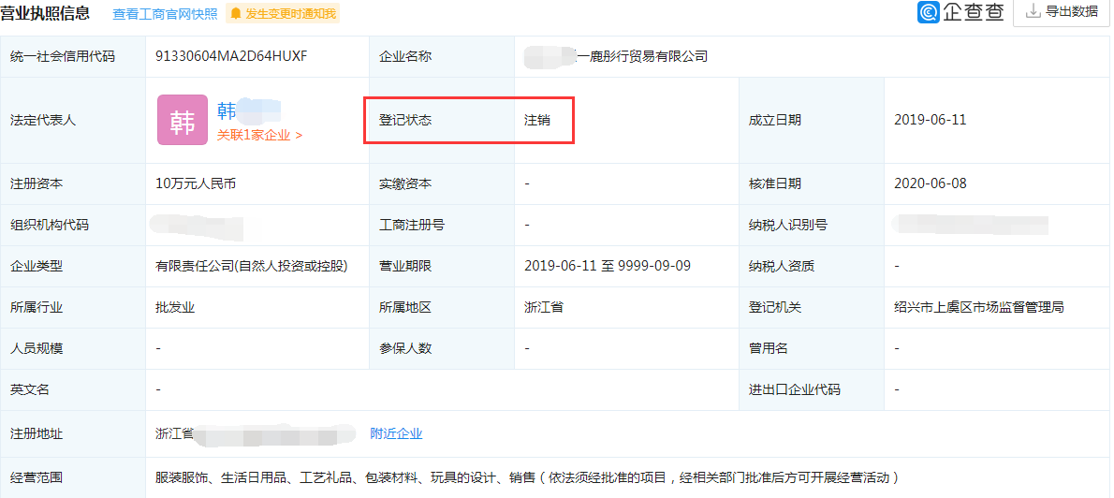The width and height of the screenshot is (1114, 498).
Task: Click the download icon in 导出数据
Action: pos(1033,11)
